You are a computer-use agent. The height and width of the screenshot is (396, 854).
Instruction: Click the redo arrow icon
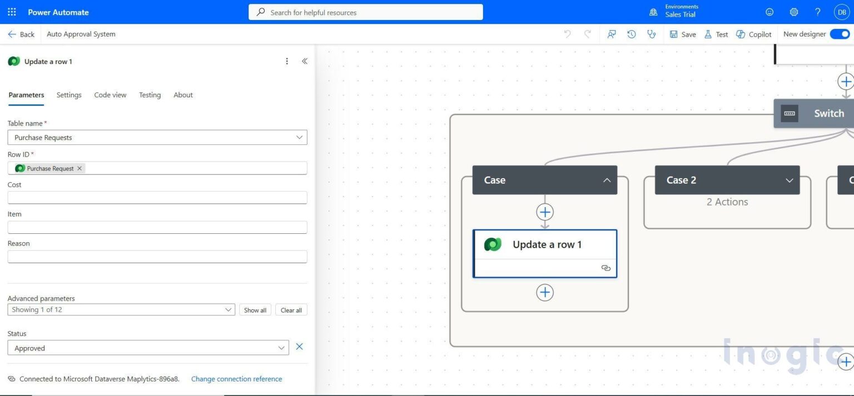pyautogui.click(x=587, y=34)
